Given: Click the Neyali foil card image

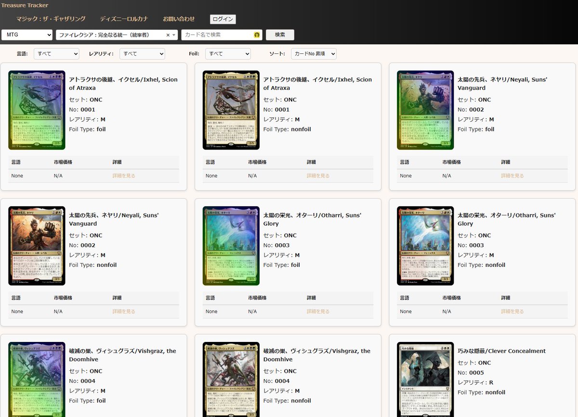Looking at the screenshot, I should point(425,110).
